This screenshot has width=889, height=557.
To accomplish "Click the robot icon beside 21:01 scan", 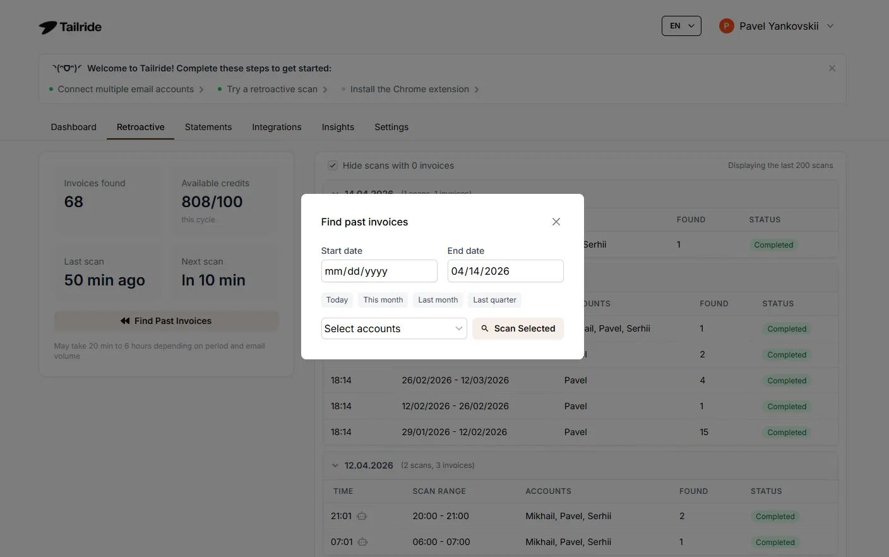I will [x=362, y=516].
